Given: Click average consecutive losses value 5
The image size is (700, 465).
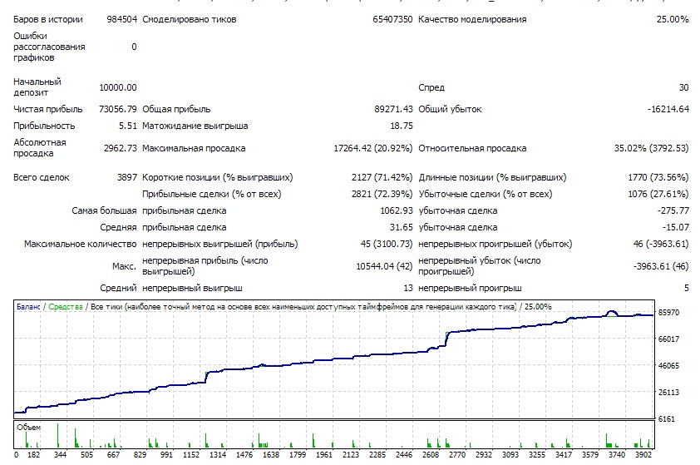Looking at the screenshot, I should [x=686, y=288].
